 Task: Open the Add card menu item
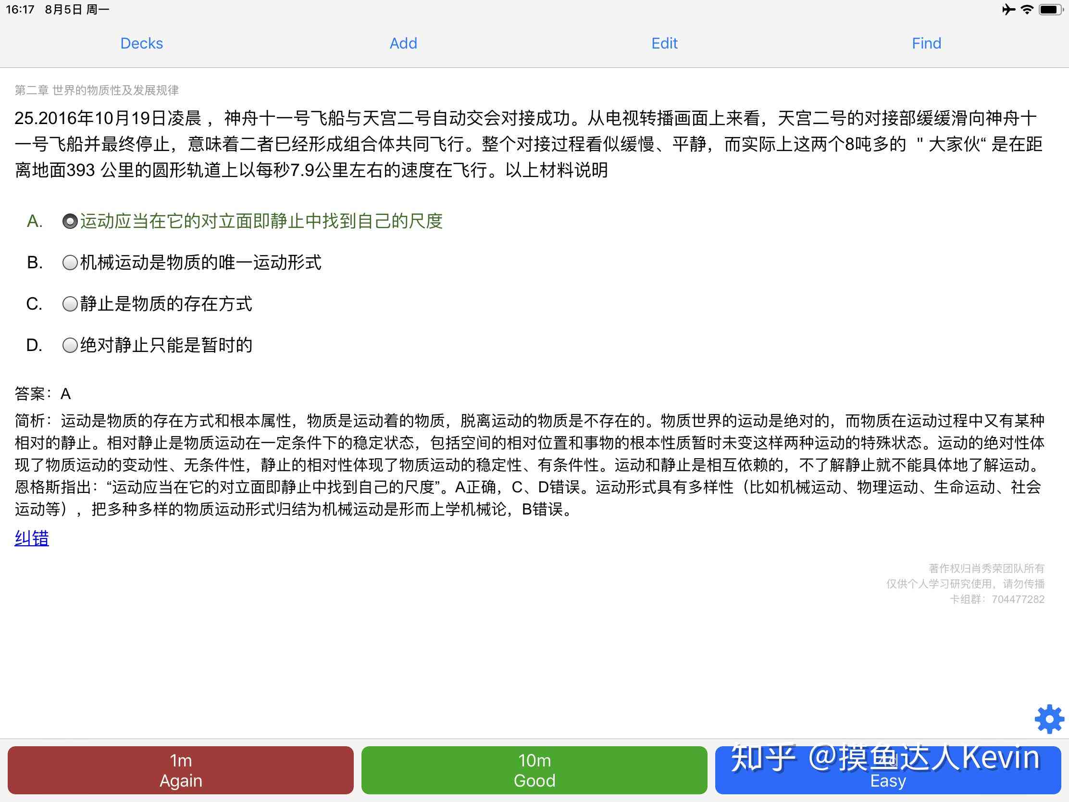[404, 43]
